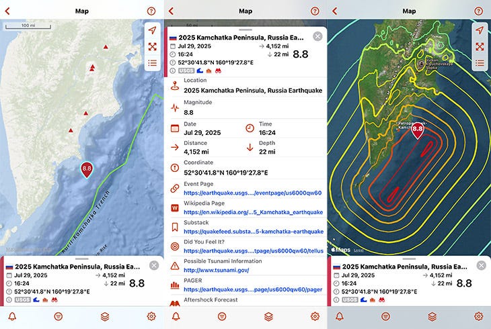
Task: Center on my location in left map
Action: click(153, 30)
